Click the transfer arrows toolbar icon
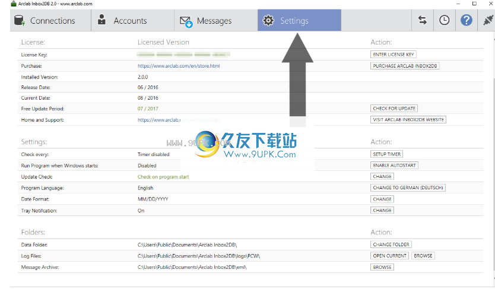 pyautogui.click(x=423, y=20)
